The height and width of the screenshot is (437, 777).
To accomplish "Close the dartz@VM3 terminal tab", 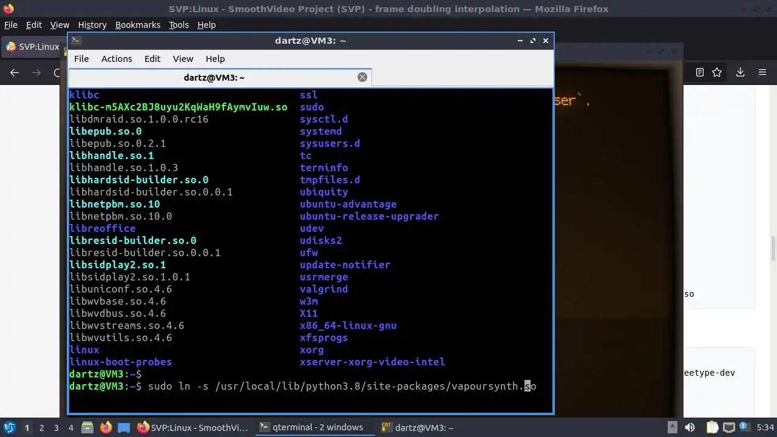I will tap(362, 77).
